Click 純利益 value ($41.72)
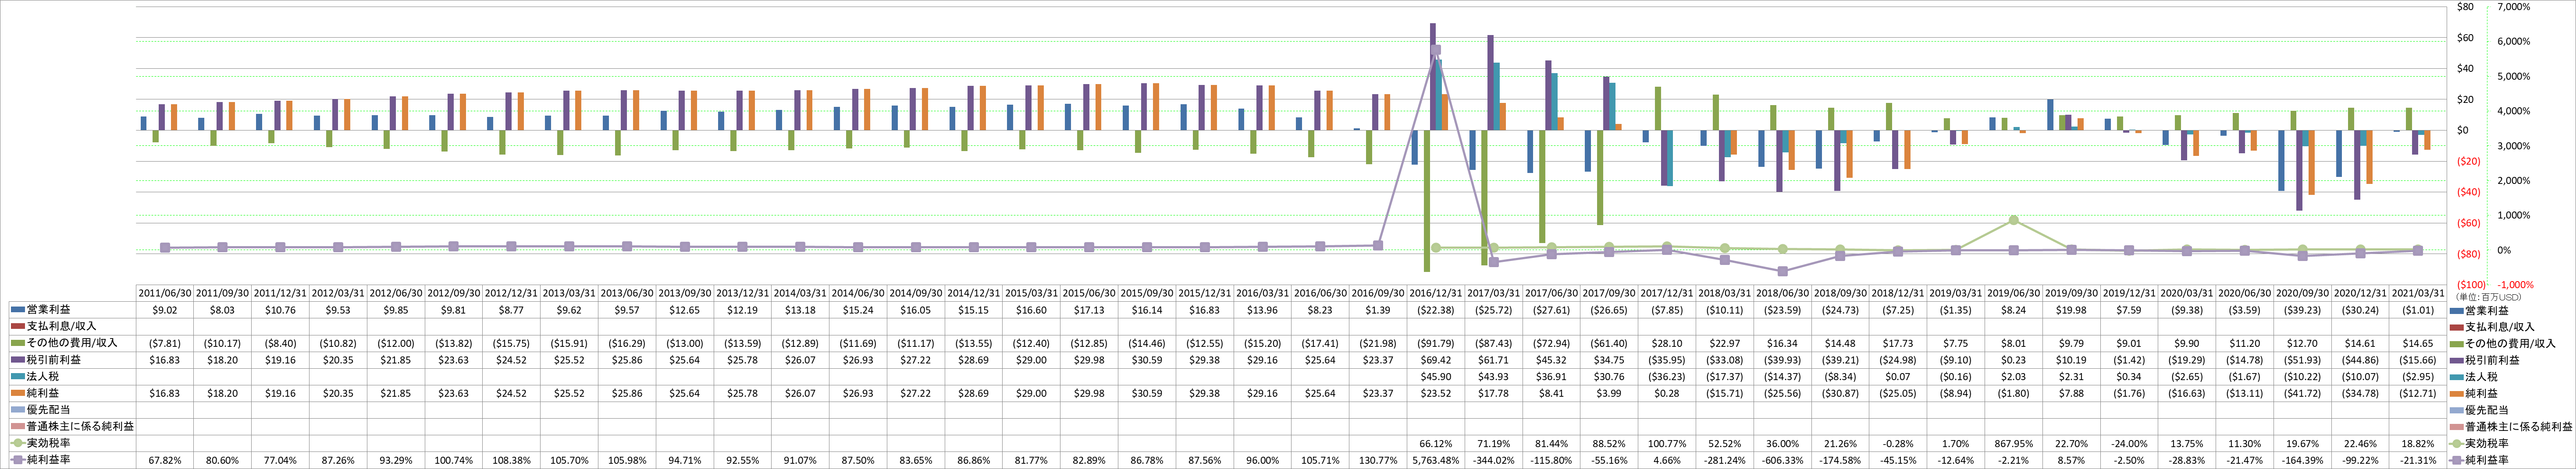Viewport: 2576px width, 469px height. (x=2303, y=393)
